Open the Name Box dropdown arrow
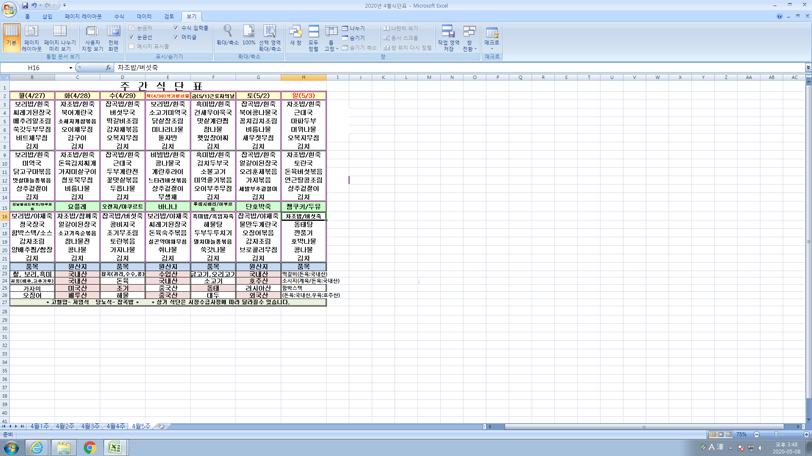The width and height of the screenshot is (812, 456). click(x=71, y=68)
